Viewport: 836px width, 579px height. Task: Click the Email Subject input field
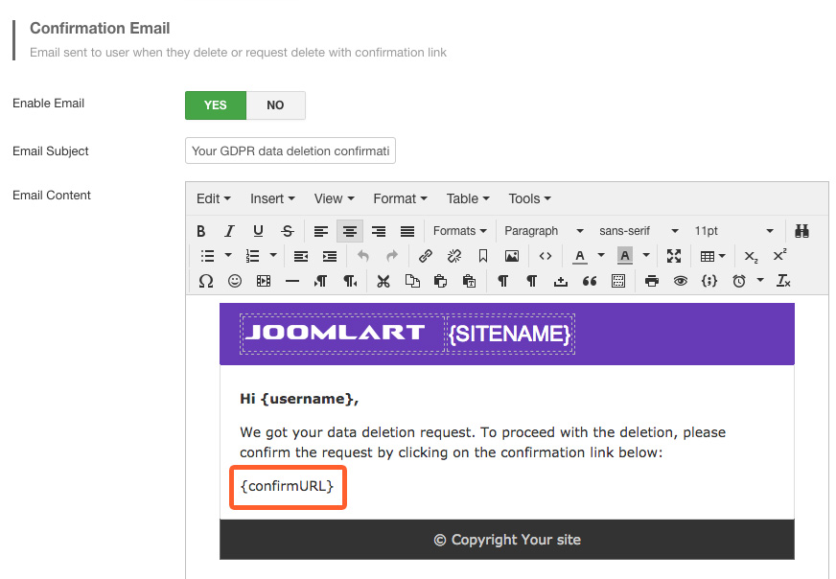tap(290, 151)
